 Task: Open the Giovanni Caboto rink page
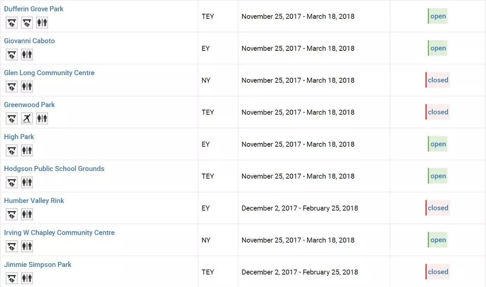click(x=29, y=41)
